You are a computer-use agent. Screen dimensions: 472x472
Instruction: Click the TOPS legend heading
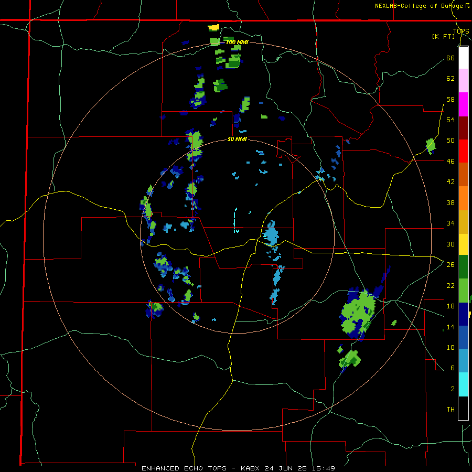pyautogui.click(x=461, y=31)
